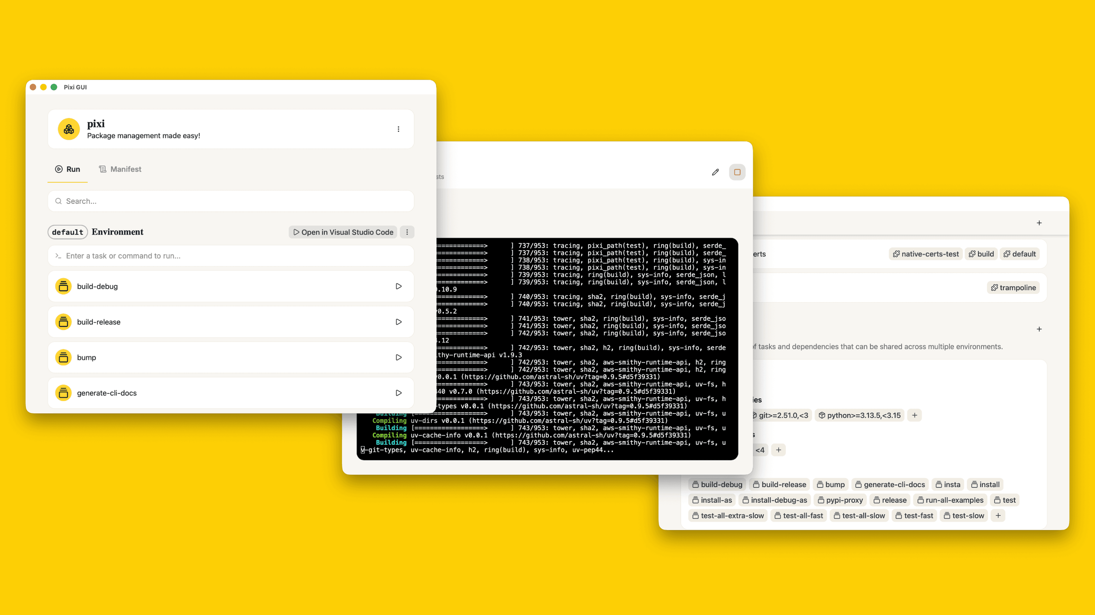Open the install task chip
This screenshot has width=1095, height=615.
(985, 485)
